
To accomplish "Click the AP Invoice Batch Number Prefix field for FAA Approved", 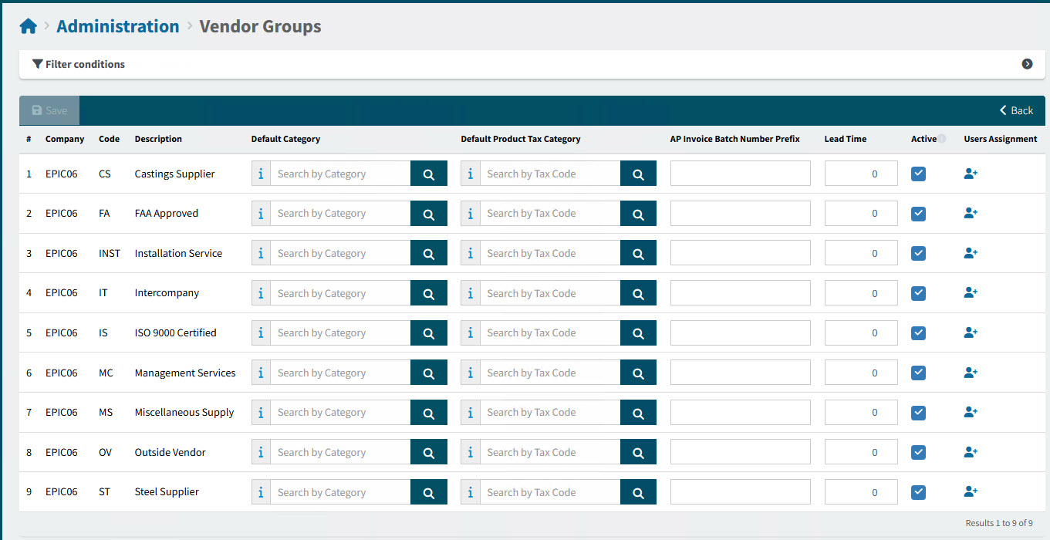I will 740,213.
